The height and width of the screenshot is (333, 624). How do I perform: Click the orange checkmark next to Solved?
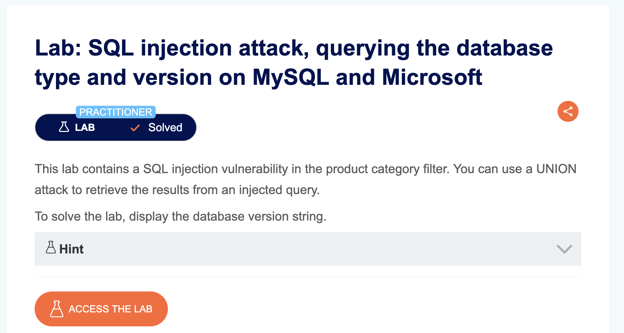[x=135, y=128]
